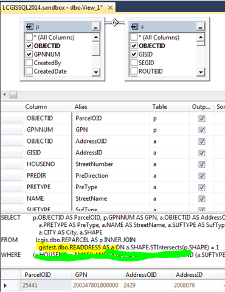Click the GPN results column header
This screenshot has width=225, height=292.
[x=97, y=275]
